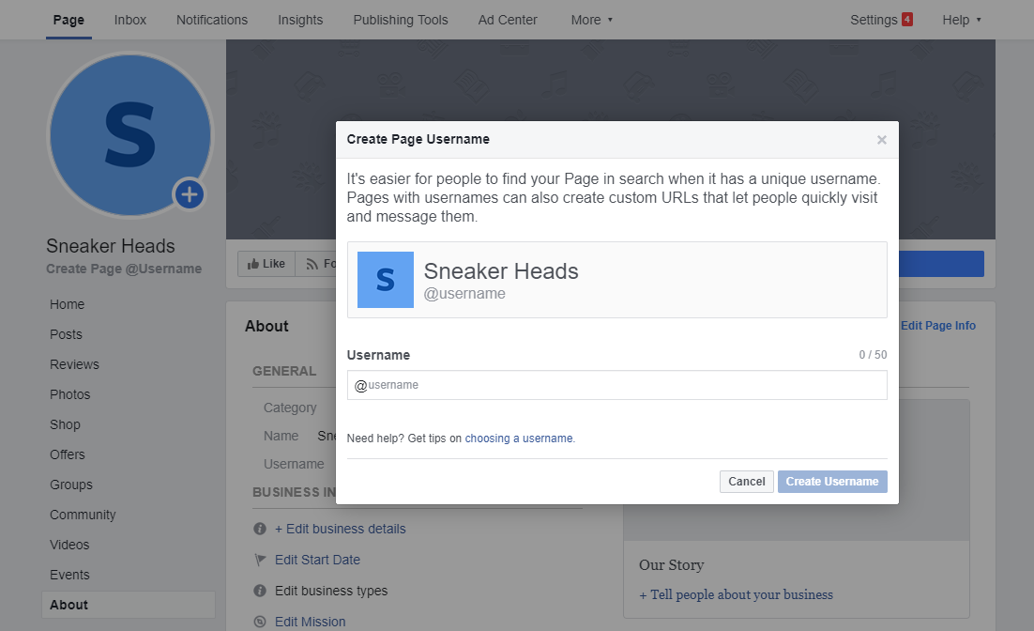Click the info icon beside Edit business details
Viewport: 1034px width, 631px height.
260,529
